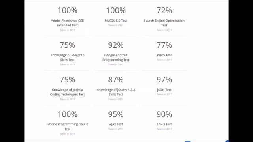Select the PHP5 Test title
This screenshot has height=142, width=253.
tap(164, 55)
